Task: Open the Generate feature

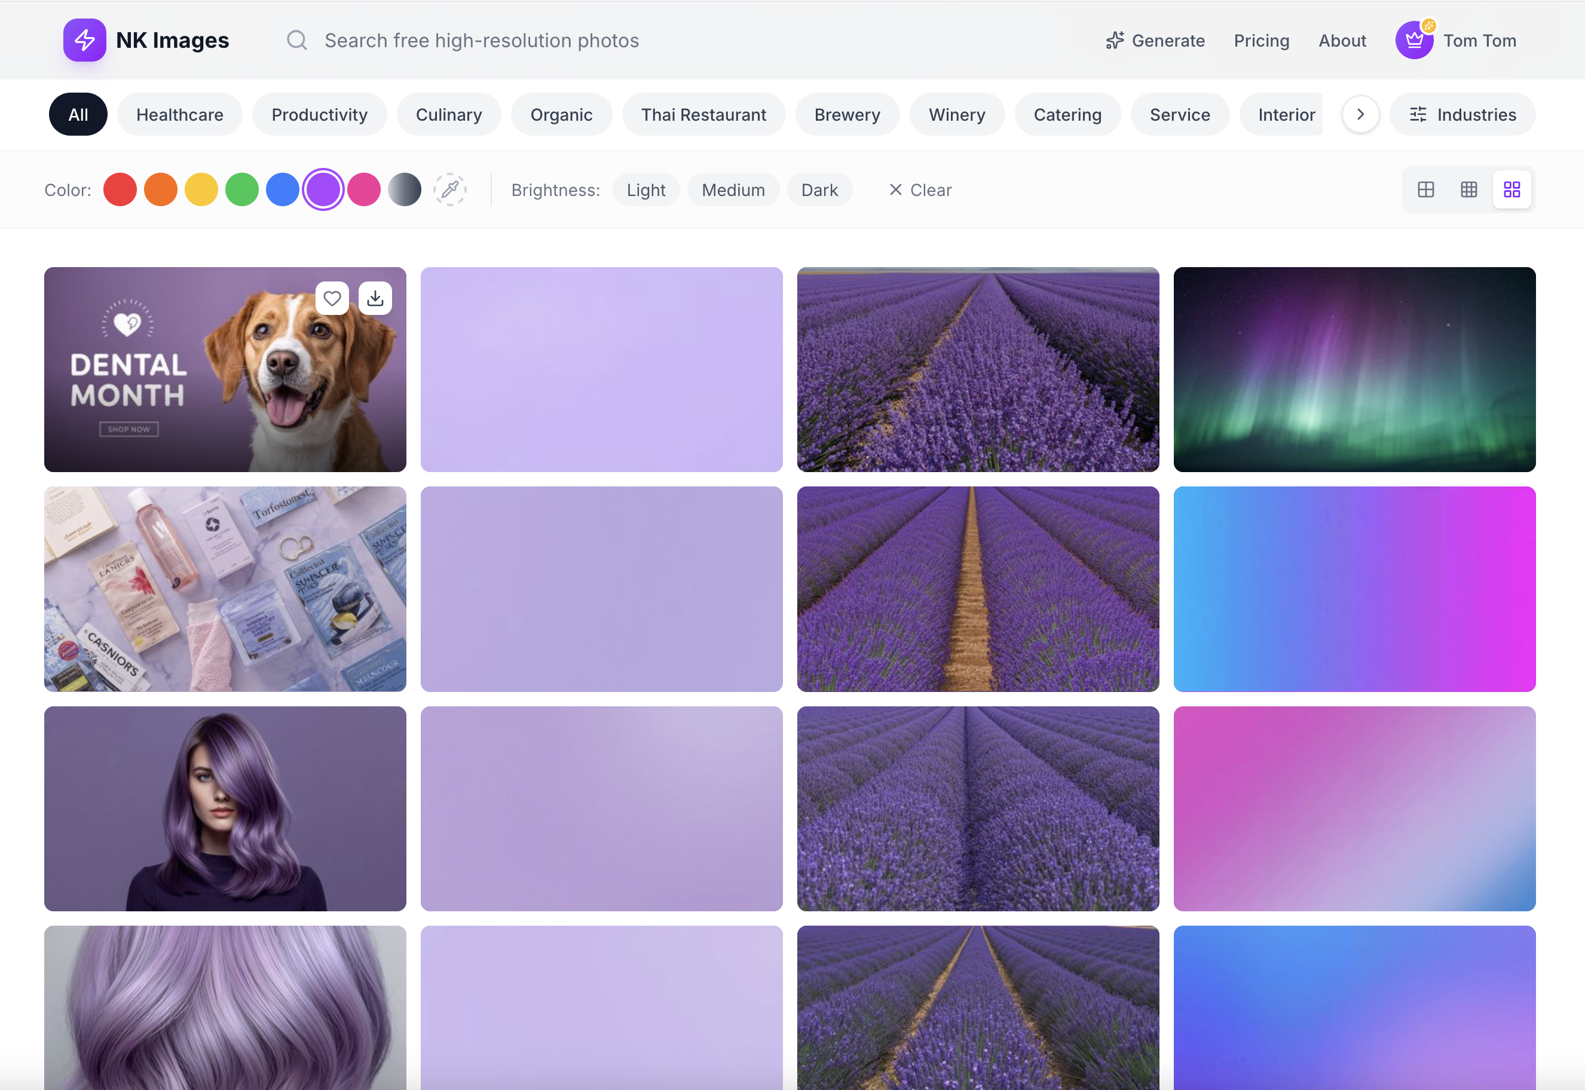Action: [1155, 40]
